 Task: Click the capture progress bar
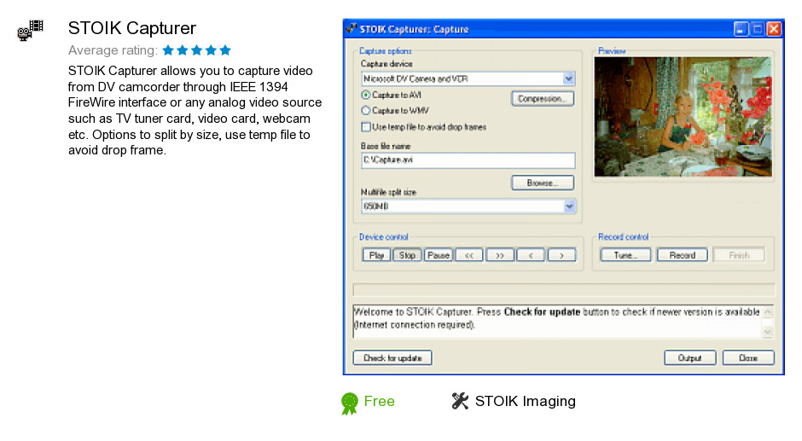(x=564, y=289)
